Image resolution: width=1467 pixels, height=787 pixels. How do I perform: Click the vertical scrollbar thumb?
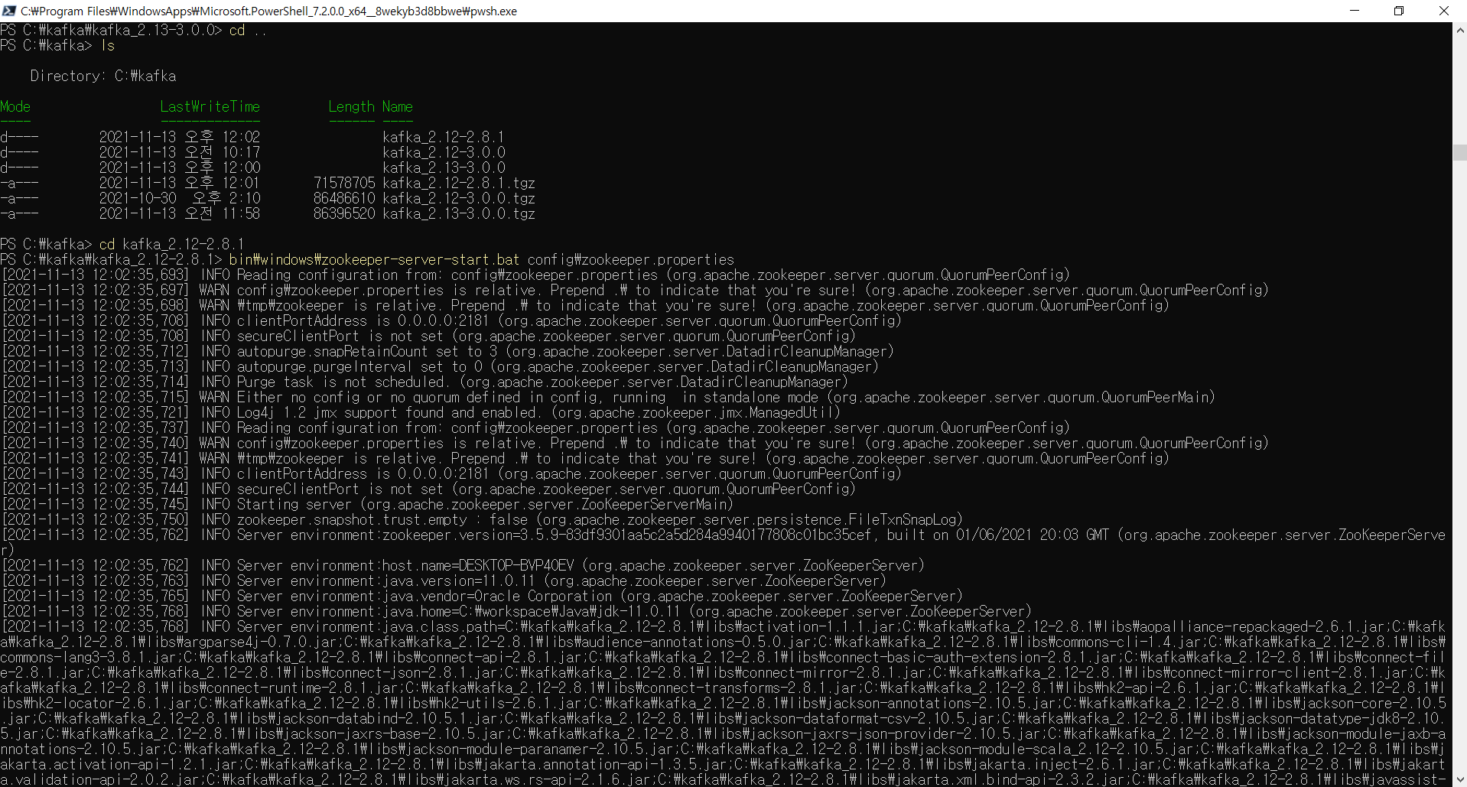[1459, 152]
